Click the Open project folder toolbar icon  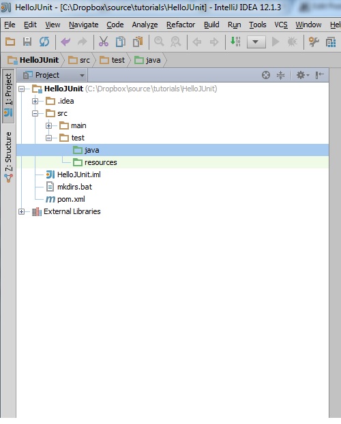[10, 42]
